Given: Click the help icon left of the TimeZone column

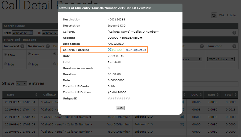Looking at the screenshot, I should (202, 46).
